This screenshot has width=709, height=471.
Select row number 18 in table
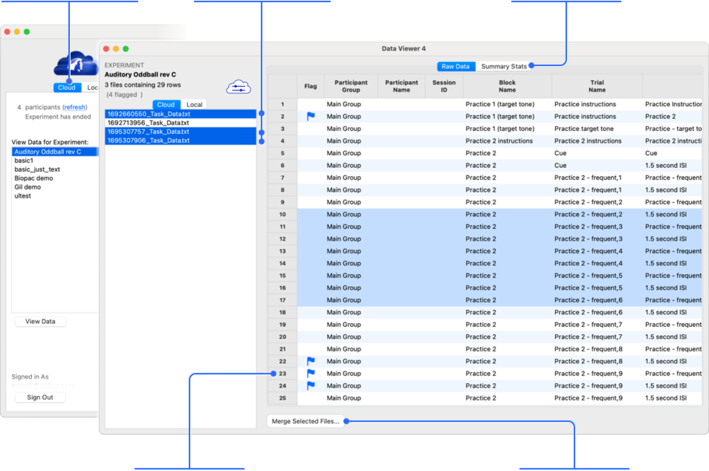click(x=282, y=312)
